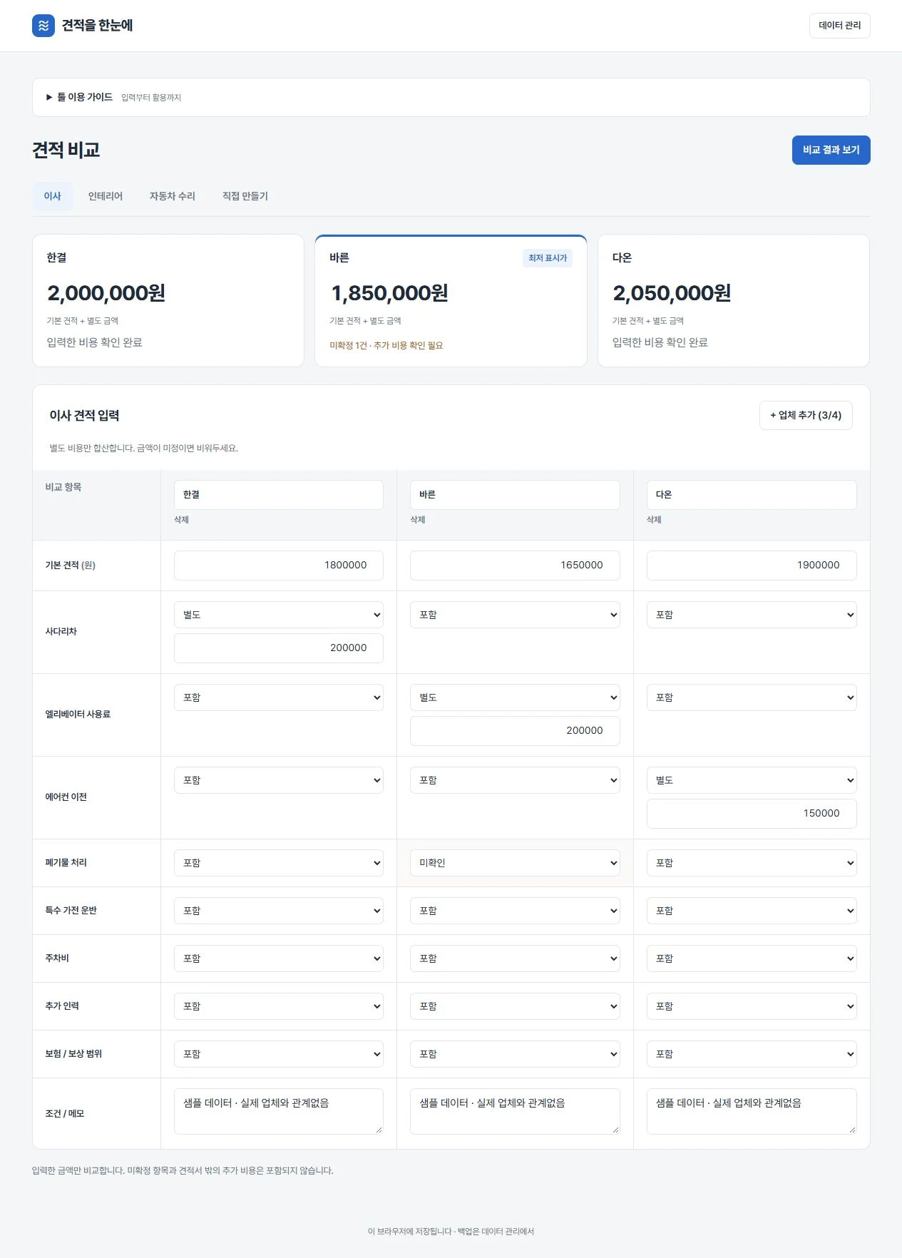This screenshot has width=902, height=1258.
Task: Click 다온 기본 견적 field showing 1900000
Action: [752, 566]
